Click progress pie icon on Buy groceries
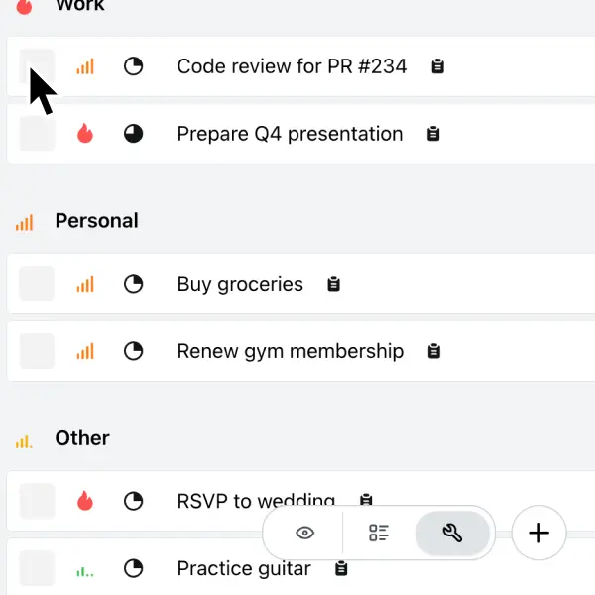Image resolution: width=595 pixels, height=595 pixels. pyautogui.click(x=133, y=284)
